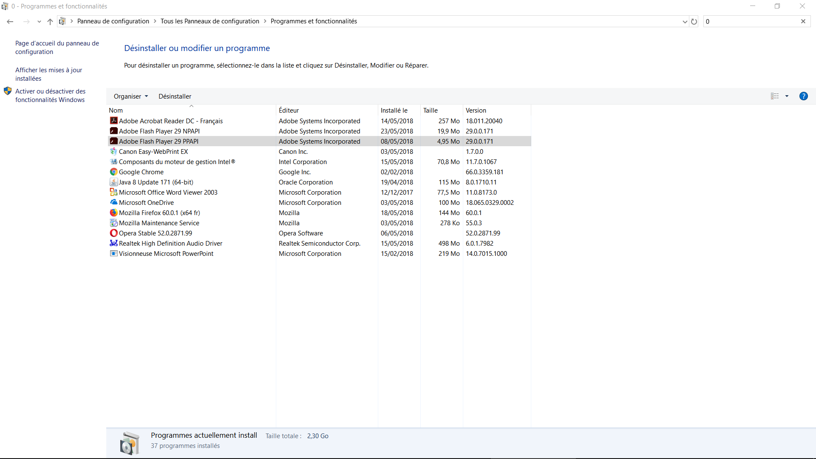
Task: Click the Désinstaller toolbar button
Action: click(x=175, y=96)
